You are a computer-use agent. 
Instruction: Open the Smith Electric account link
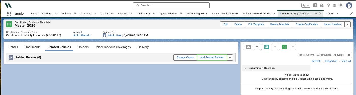[x=82, y=35]
